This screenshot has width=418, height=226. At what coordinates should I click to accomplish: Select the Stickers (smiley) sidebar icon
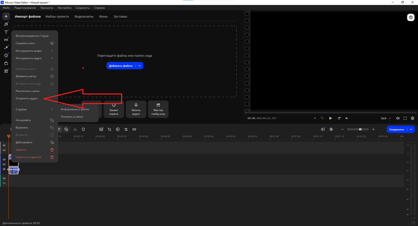point(6,56)
